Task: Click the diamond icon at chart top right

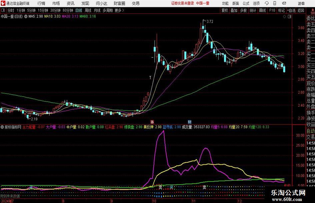Action: (x=284, y=17)
